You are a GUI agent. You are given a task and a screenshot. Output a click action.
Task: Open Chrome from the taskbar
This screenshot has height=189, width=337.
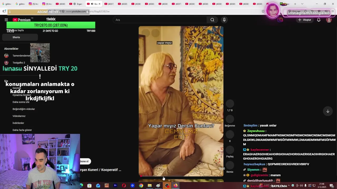point(141,186)
